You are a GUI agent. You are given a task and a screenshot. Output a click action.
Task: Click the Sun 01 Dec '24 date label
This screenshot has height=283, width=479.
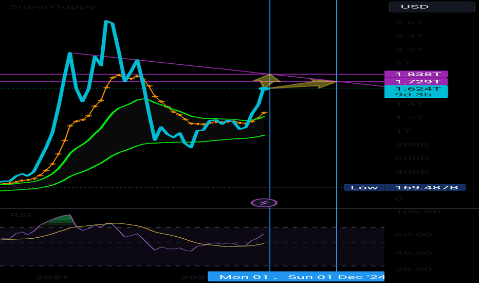tap(336, 277)
